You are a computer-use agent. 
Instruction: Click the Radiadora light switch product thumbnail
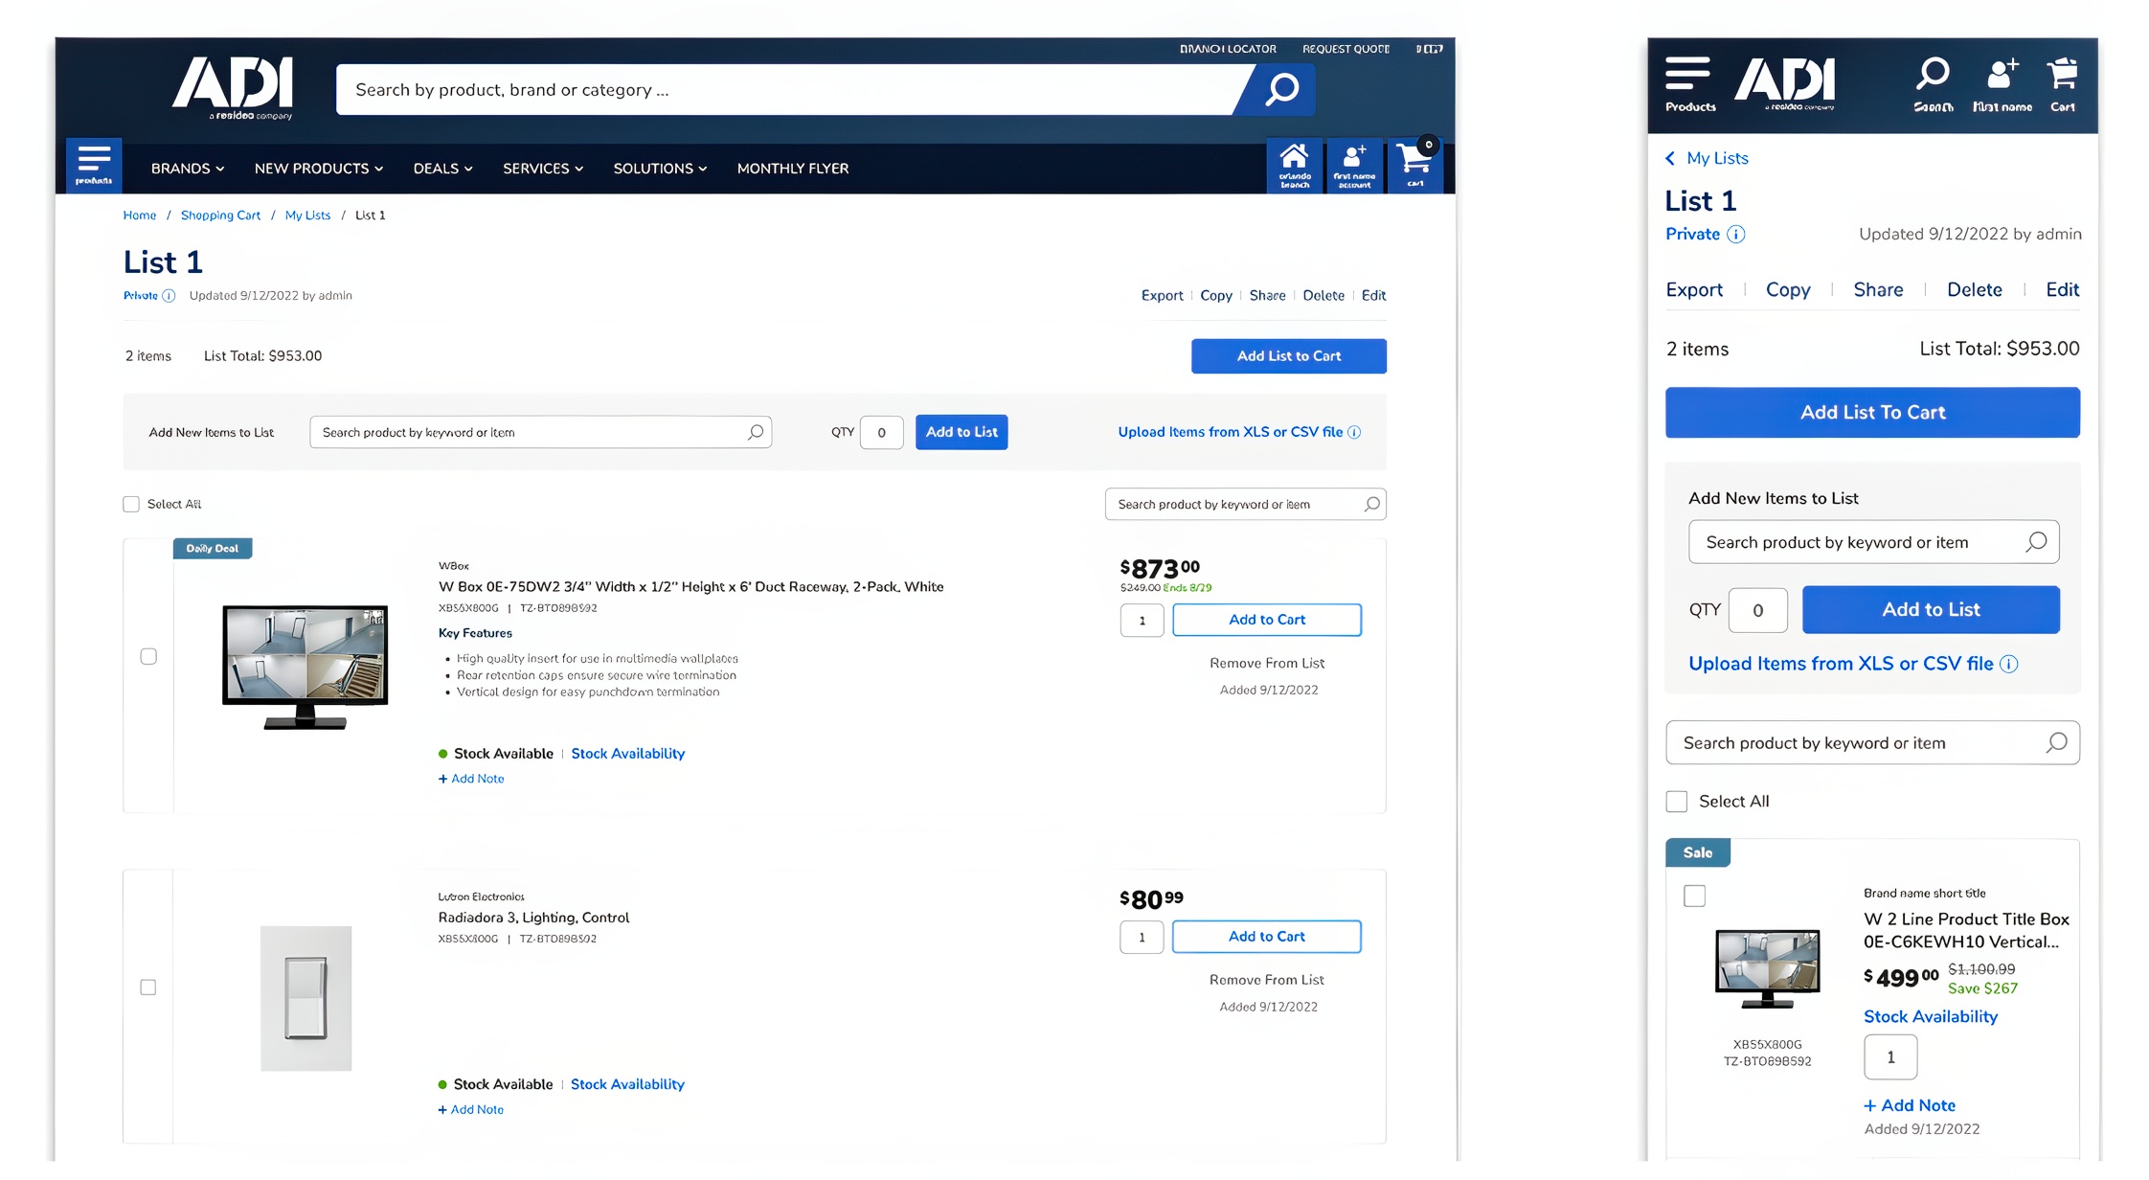coord(305,998)
